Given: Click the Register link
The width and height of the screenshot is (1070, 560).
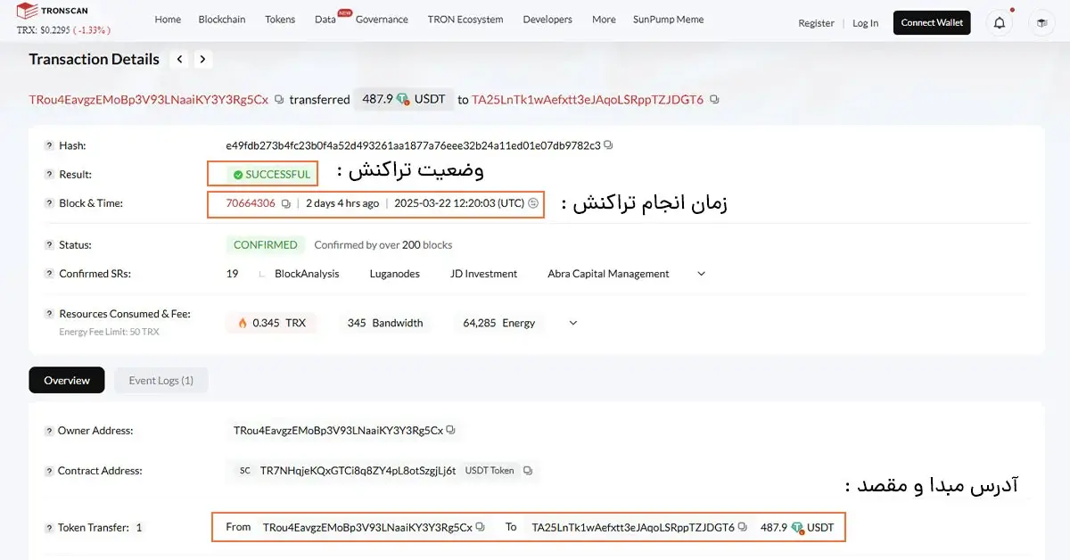Looking at the screenshot, I should pyautogui.click(x=816, y=23).
